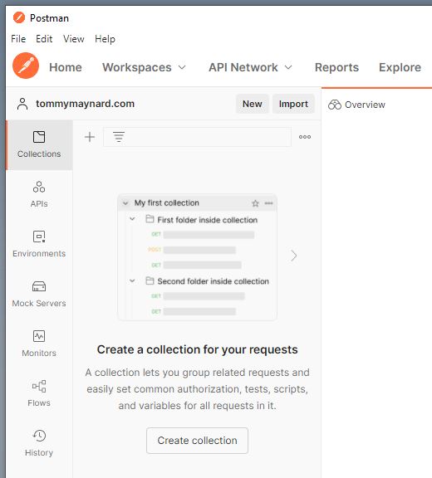Click 'First folder inside collection' text
Viewport: 432px width, 478px height.
tap(208, 220)
